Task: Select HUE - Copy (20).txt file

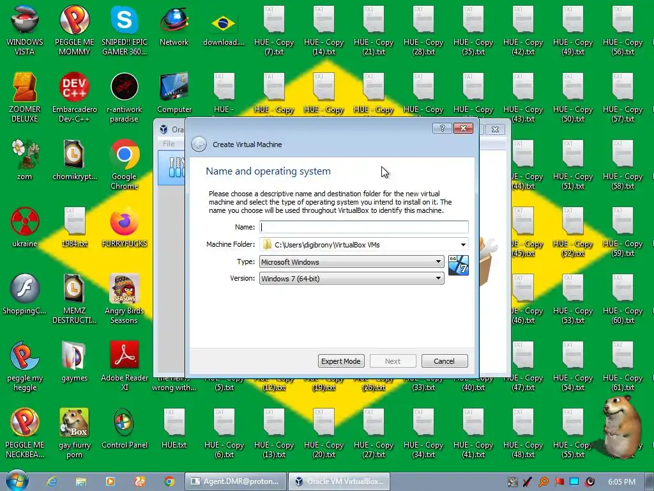Action: coord(324,433)
